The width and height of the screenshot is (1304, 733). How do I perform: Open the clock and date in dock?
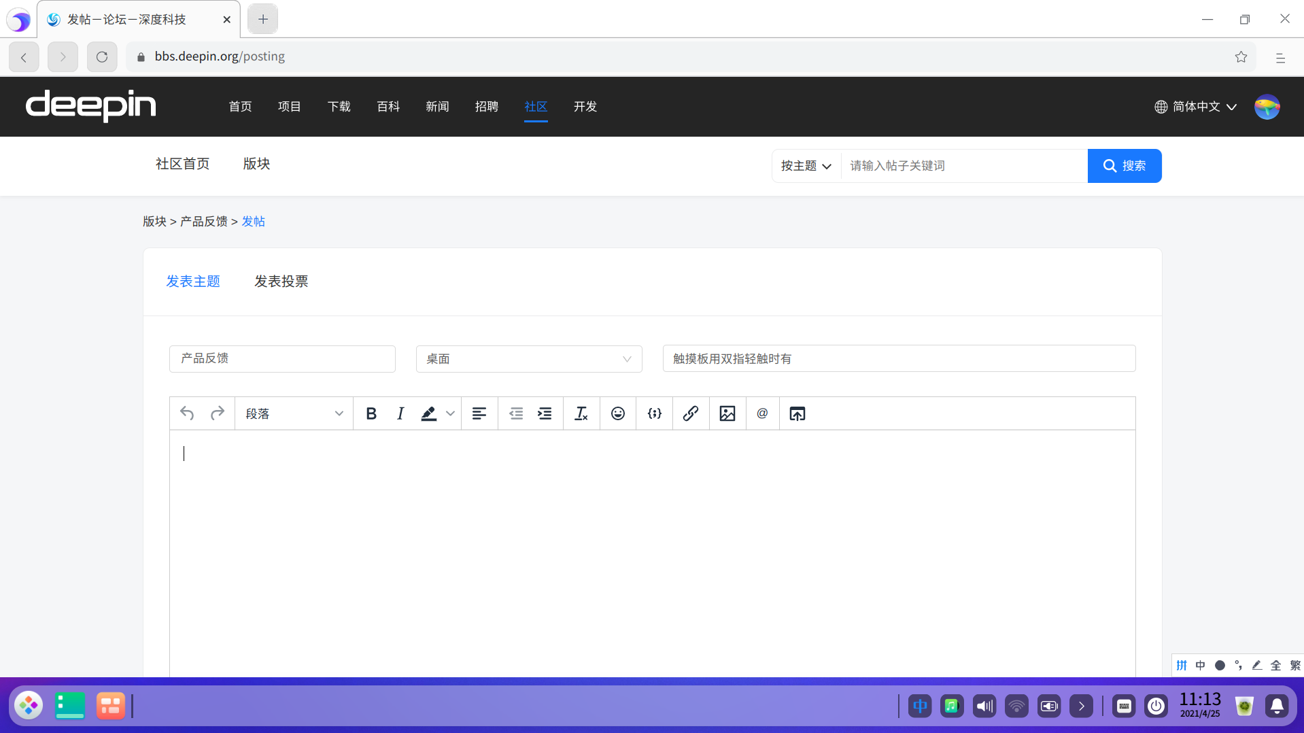[x=1200, y=705]
